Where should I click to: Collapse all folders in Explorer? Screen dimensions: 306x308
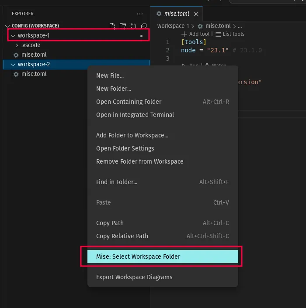[143, 26]
